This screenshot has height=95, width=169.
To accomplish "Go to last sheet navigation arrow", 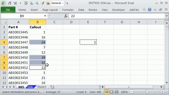I will tap(14, 87).
